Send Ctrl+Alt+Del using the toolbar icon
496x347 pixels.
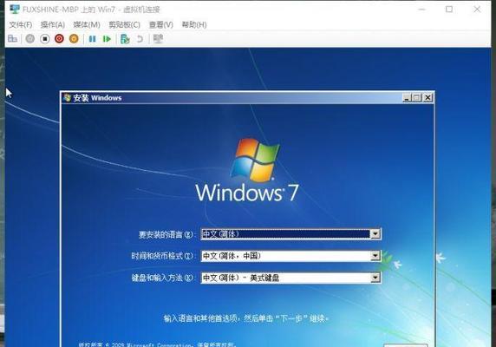13,39
